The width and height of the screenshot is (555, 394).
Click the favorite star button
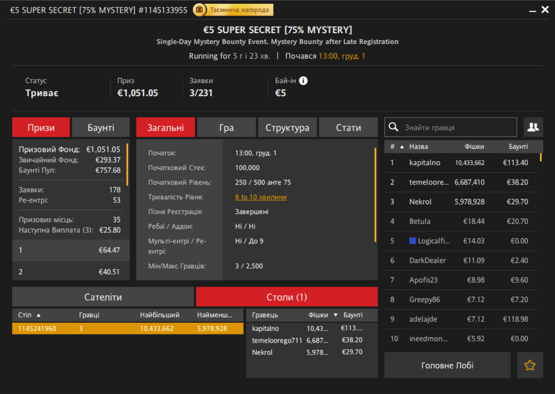click(x=530, y=365)
